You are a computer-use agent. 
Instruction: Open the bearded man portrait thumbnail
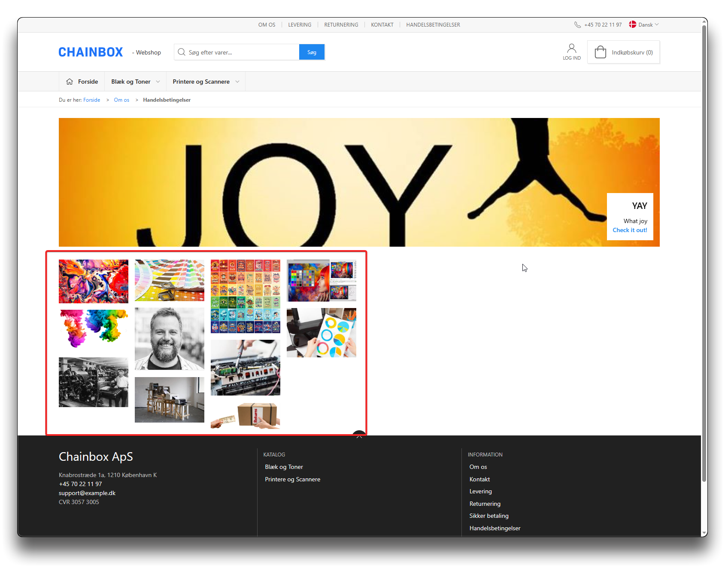[x=170, y=339]
